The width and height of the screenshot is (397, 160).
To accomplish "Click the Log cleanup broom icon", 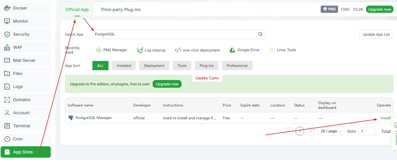I will [x=139, y=50].
